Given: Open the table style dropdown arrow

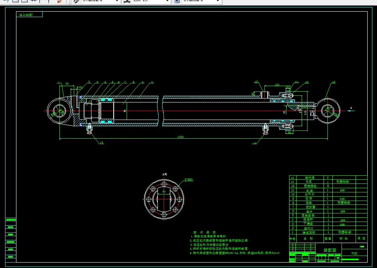Looking at the screenshot, I should 218,1.
